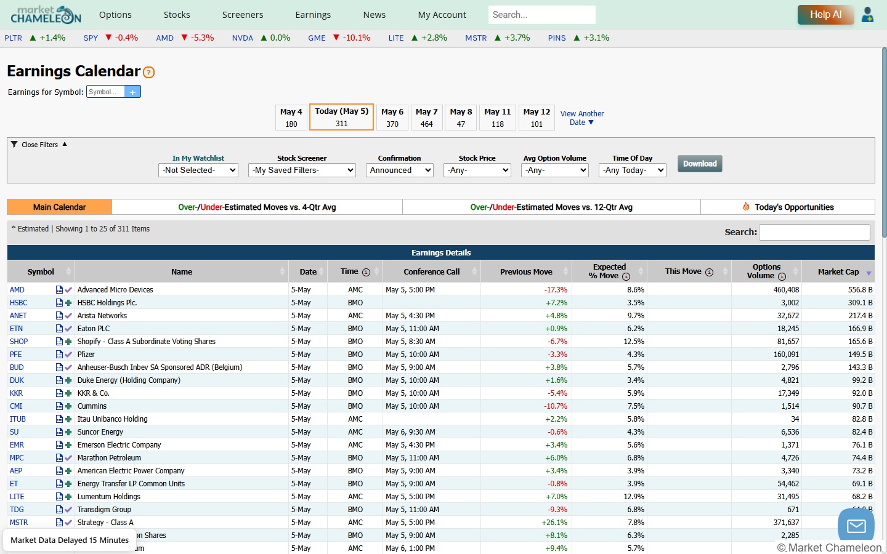Open the DUK row document report icon

(x=59, y=380)
